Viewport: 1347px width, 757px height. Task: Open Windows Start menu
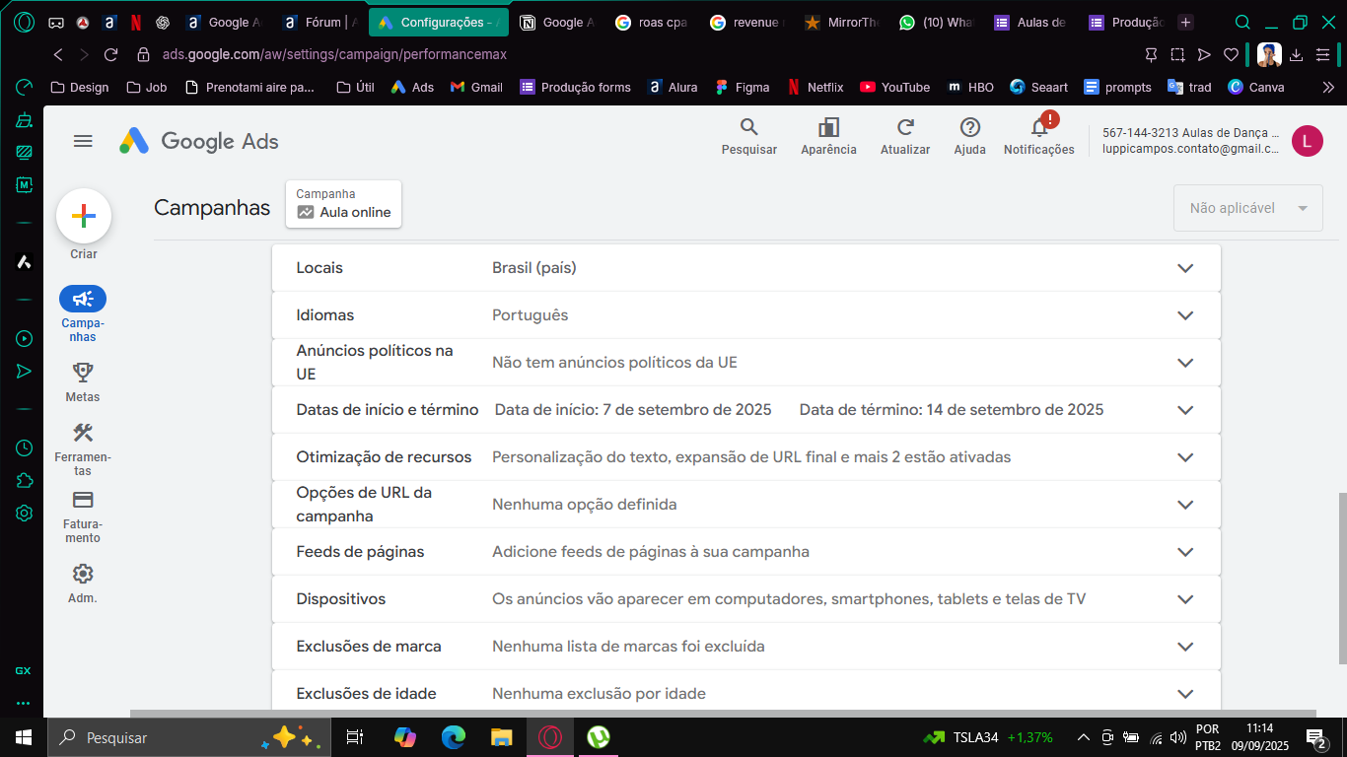pos(24,737)
